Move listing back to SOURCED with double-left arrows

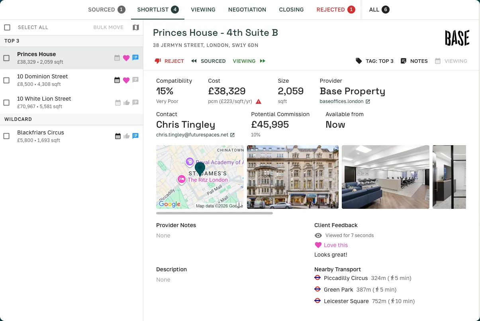(x=194, y=61)
